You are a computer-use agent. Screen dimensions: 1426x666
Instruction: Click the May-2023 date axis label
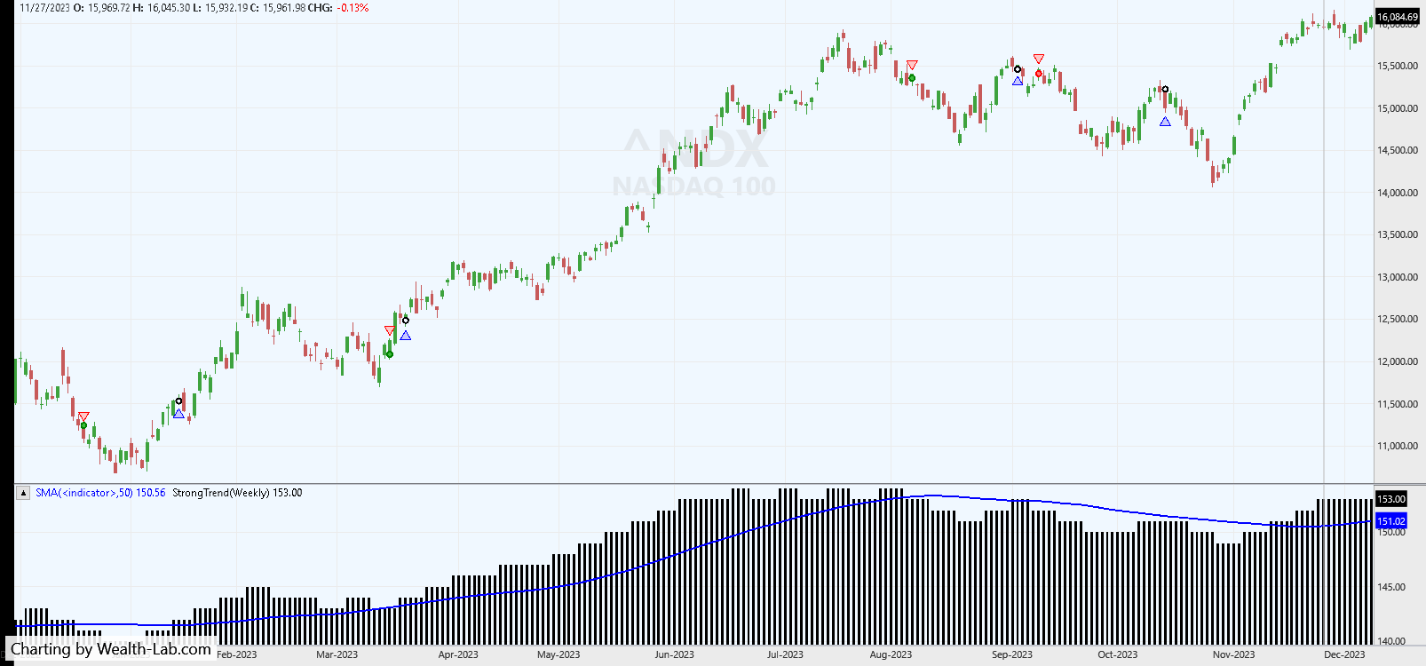559,654
